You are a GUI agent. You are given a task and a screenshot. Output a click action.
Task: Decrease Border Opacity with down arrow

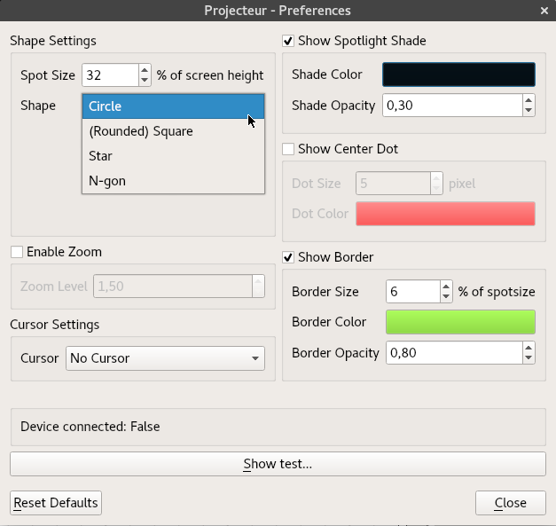point(529,357)
